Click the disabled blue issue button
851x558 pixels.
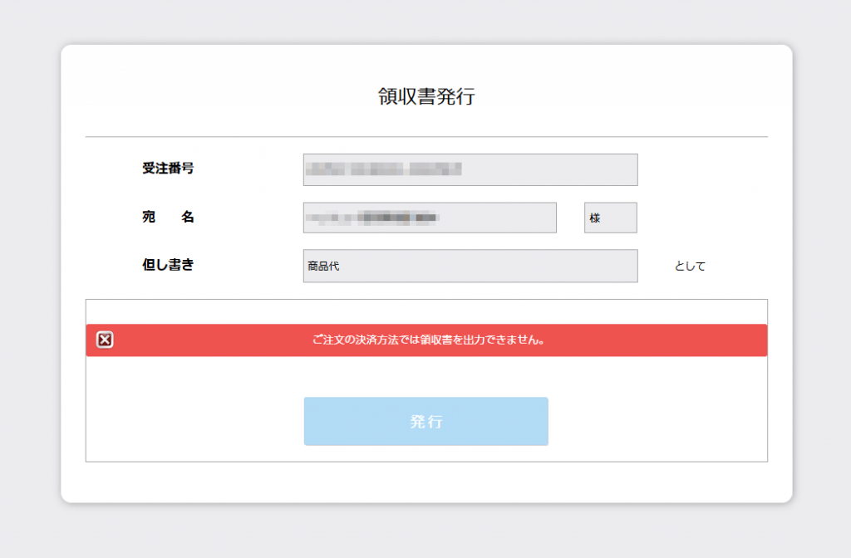click(x=425, y=421)
